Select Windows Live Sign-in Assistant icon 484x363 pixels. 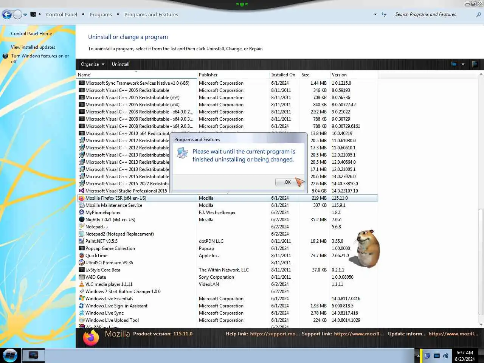point(81,306)
